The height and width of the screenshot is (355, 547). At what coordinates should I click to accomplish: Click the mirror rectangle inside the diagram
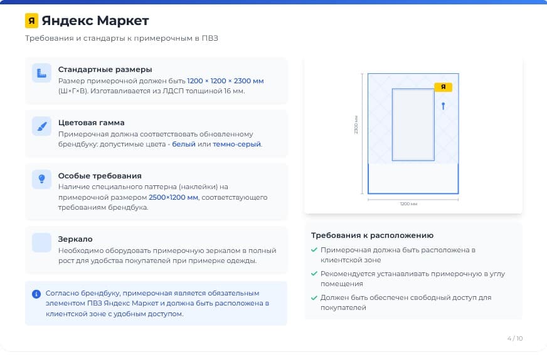click(413, 125)
